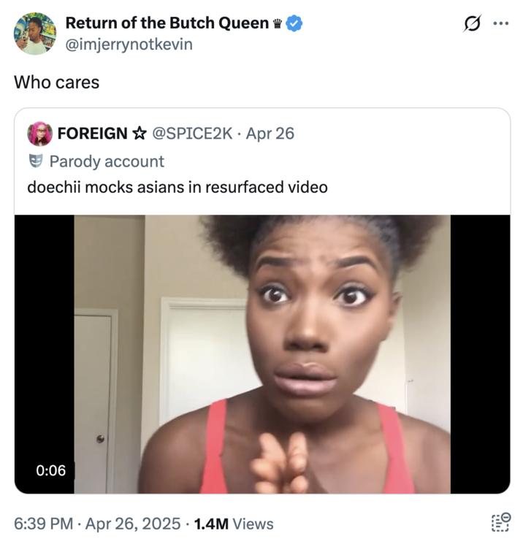The image size is (523, 547).
Task: Click the Apr 26 quoted post date
Action: point(270,134)
